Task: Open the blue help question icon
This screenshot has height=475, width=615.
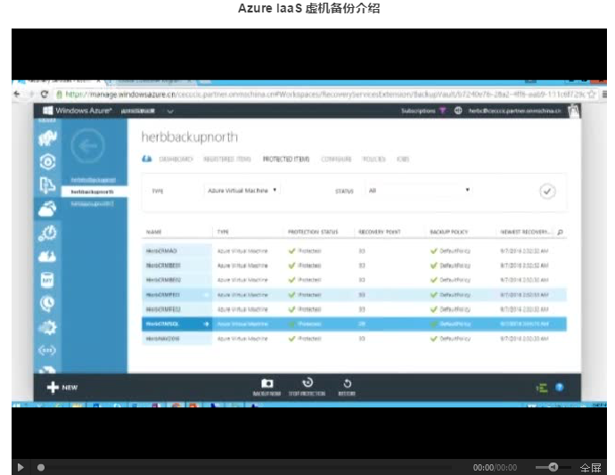Action: point(560,388)
